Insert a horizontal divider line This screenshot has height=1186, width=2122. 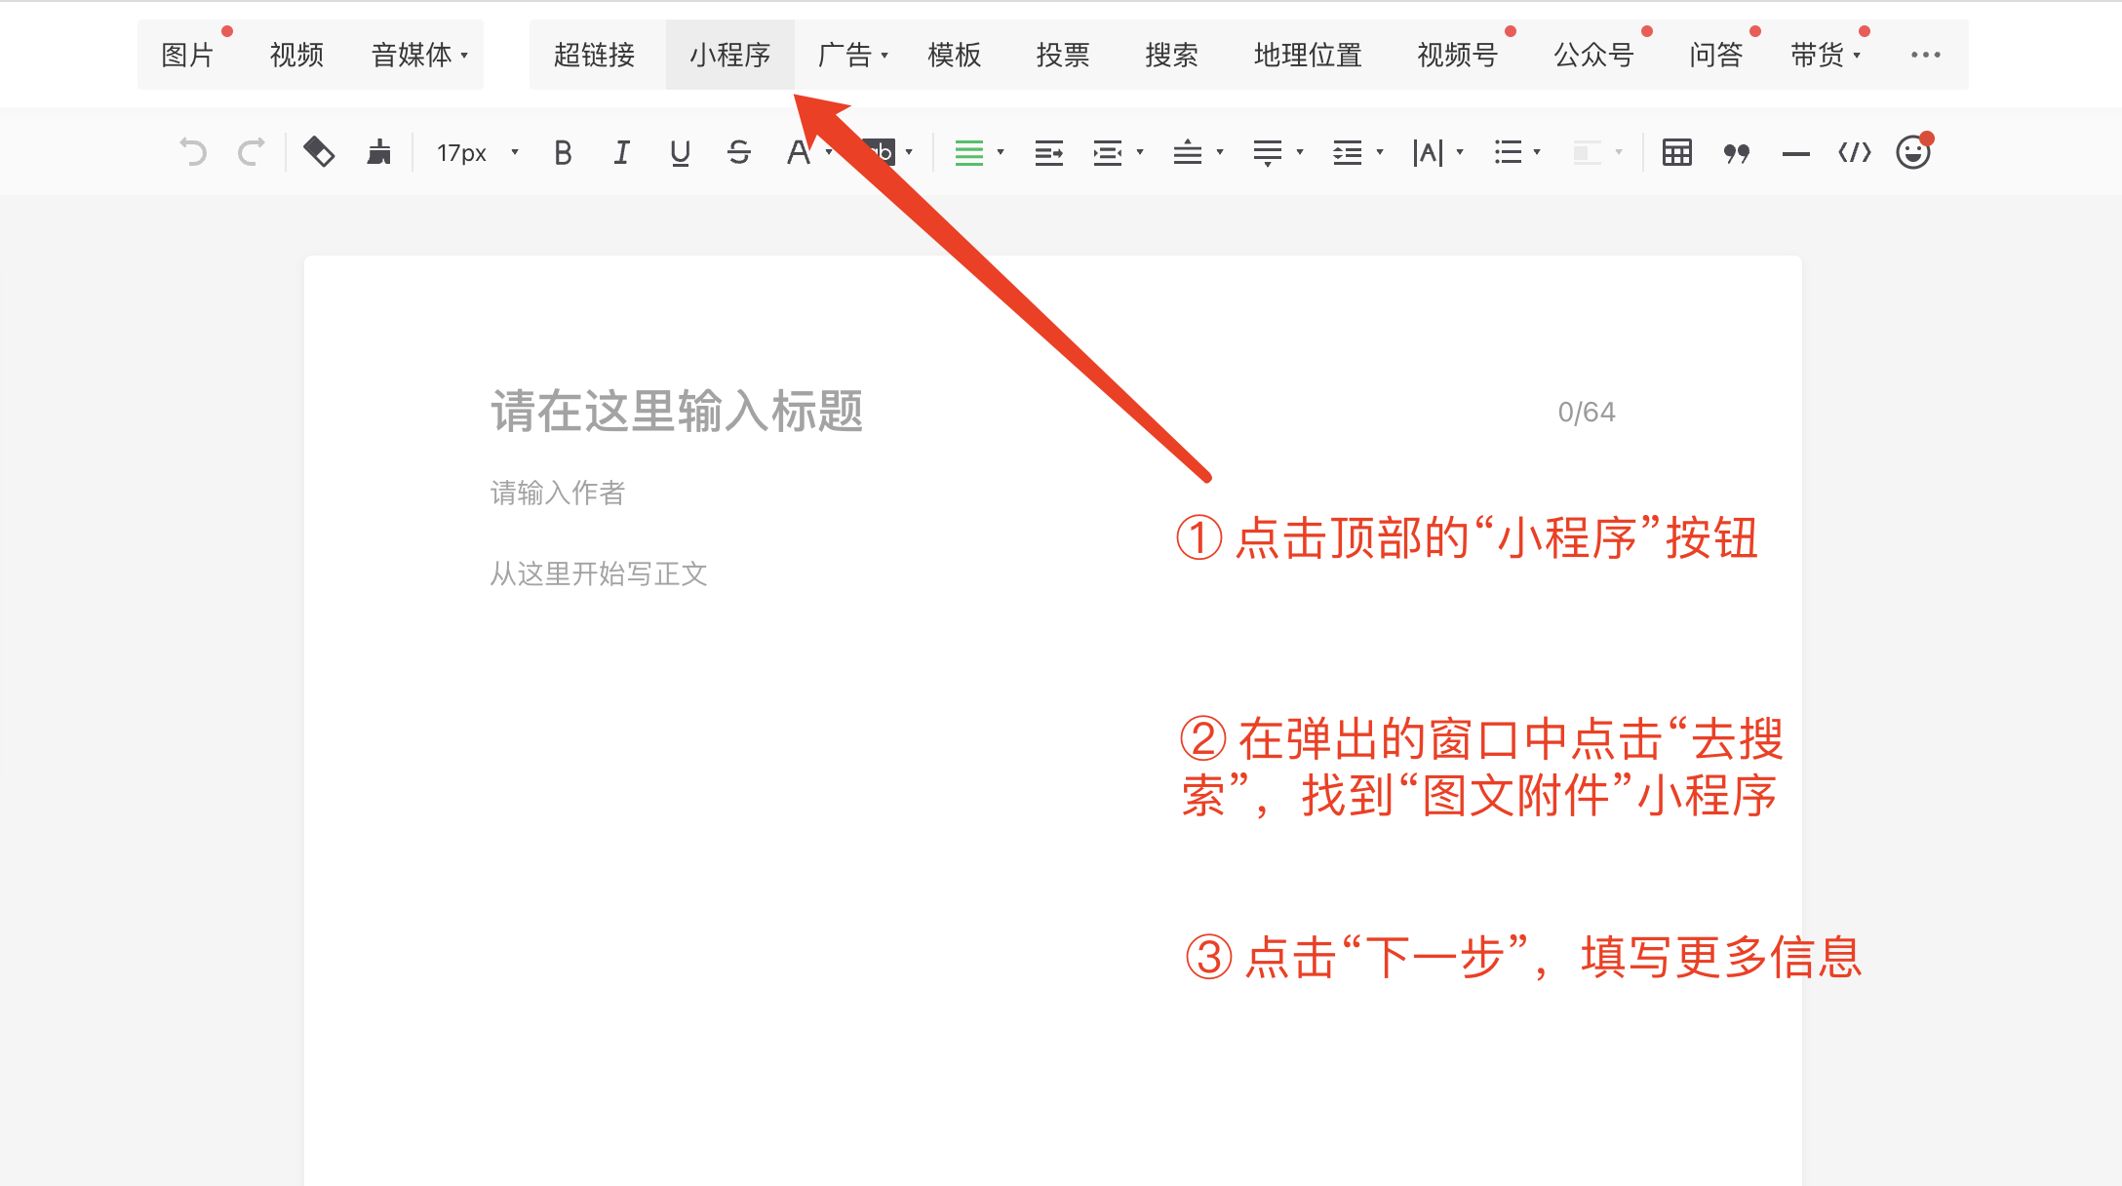coord(1795,154)
